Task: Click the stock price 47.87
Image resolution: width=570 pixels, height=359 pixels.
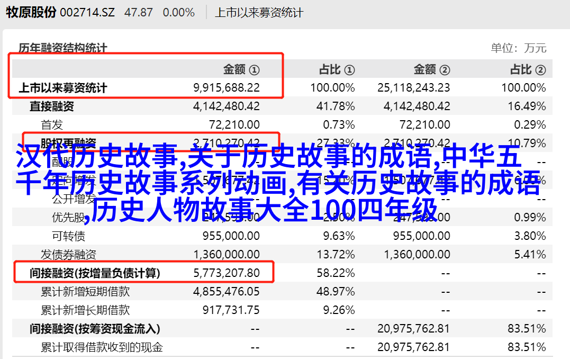Action: click(x=139, y=13)
